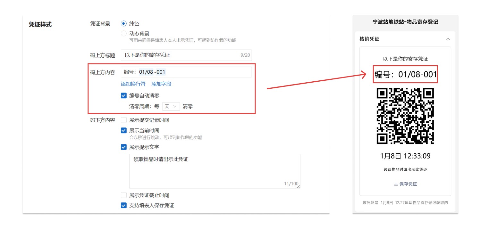This screenshot has width=481, height=228.
Task: Toggle 支持填表人保存凭证 checkbox
Action: coord(124,206)
